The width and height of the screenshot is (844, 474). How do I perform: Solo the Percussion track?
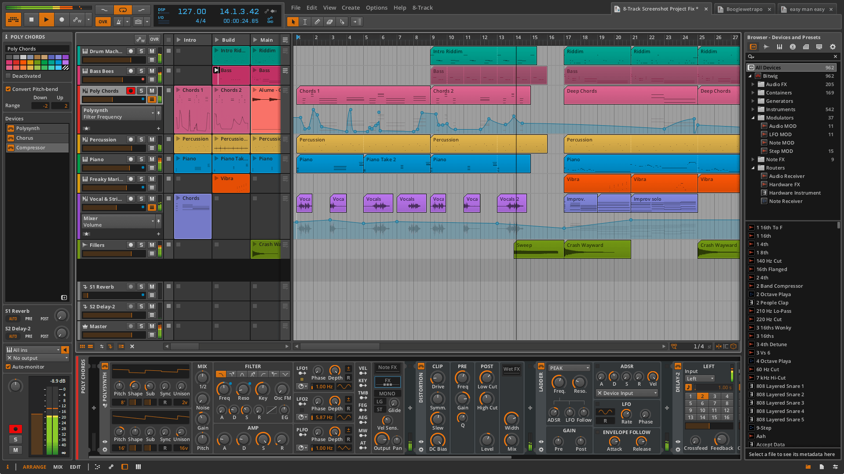point(141,140)
